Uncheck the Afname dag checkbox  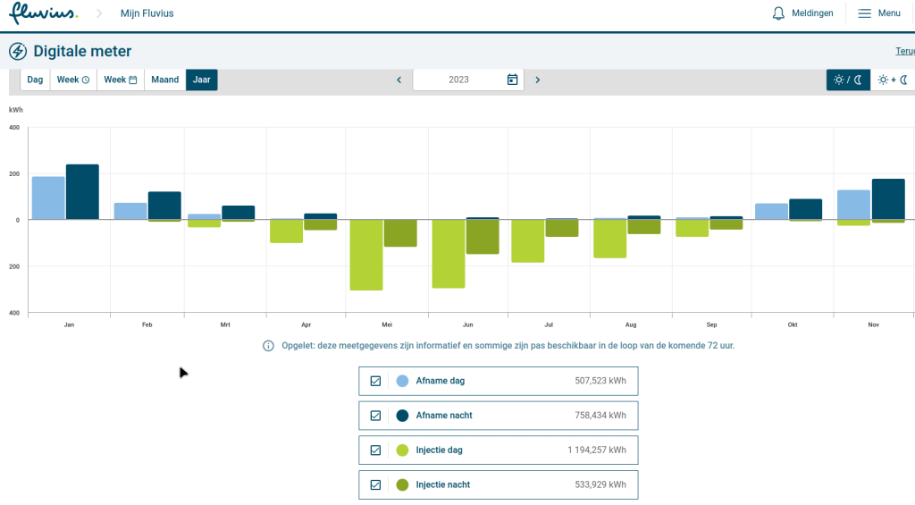point(375,381)
